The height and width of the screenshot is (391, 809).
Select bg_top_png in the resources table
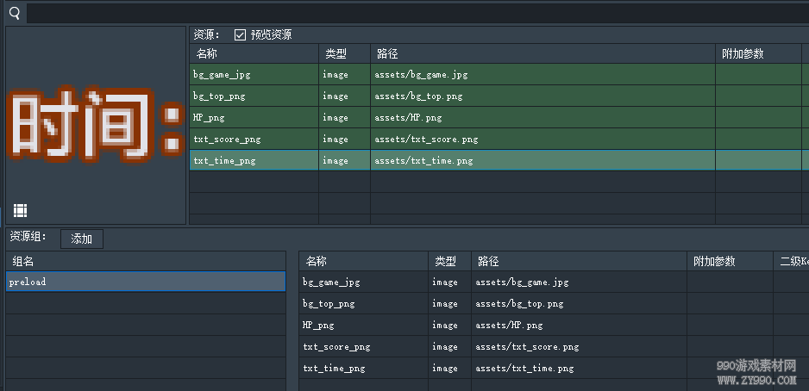(x=219, y=96)
